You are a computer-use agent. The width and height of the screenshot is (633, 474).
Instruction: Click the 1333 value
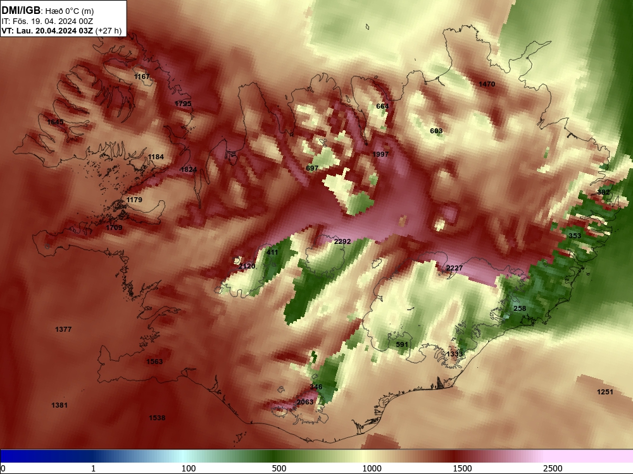(x=454, y=355)
